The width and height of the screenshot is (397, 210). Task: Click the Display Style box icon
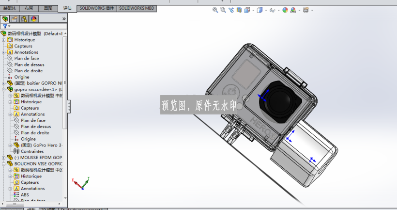click(x=260, y=10)
